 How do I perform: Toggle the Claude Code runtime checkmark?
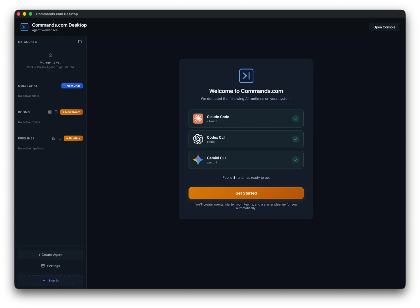(x=296, y=119)
